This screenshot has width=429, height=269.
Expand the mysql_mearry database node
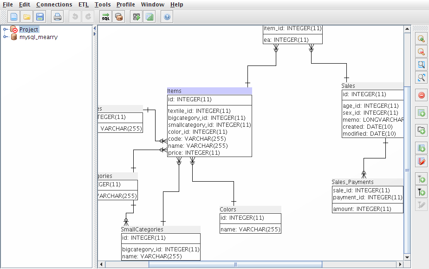6,37
